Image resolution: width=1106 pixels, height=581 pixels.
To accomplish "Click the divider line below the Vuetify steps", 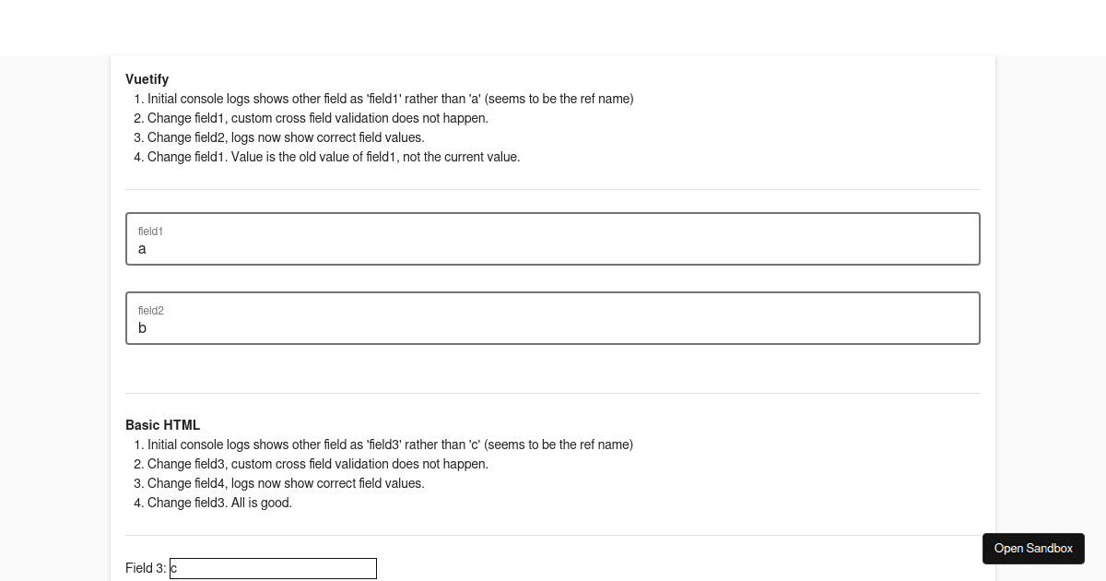I will 553,189.
